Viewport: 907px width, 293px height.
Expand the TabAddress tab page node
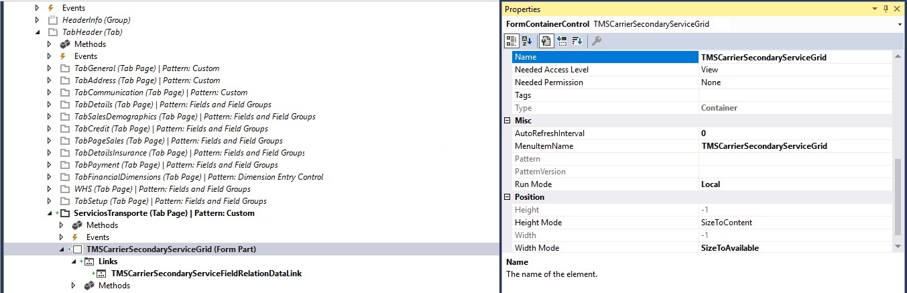(50, 80)
